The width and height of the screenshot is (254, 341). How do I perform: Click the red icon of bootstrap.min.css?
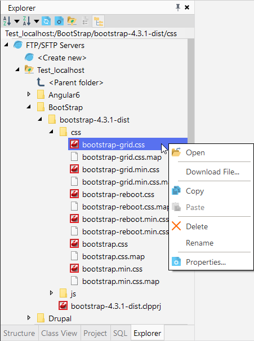click(x=74, y=268)
